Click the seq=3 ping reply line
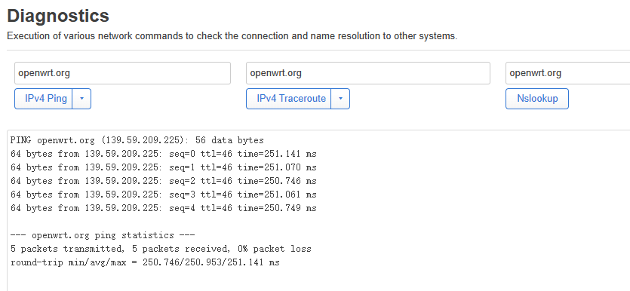630x291 pixels. pyautogui.click(x=164, y=195)
